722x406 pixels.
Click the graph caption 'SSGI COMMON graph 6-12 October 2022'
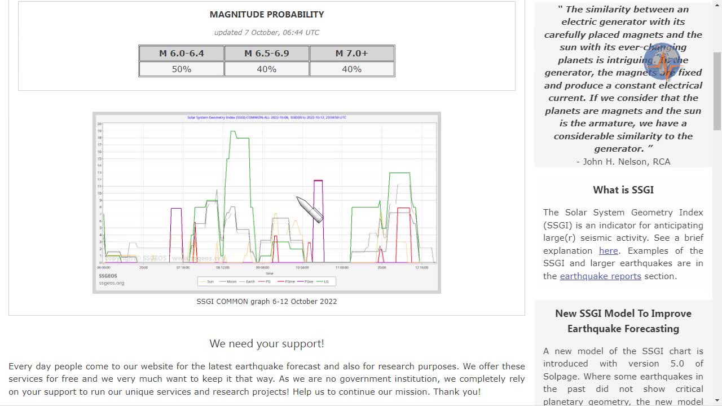(267, 301)
